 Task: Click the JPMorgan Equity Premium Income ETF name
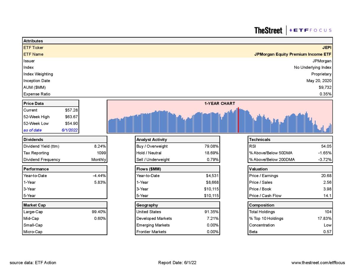coord(293,54)
